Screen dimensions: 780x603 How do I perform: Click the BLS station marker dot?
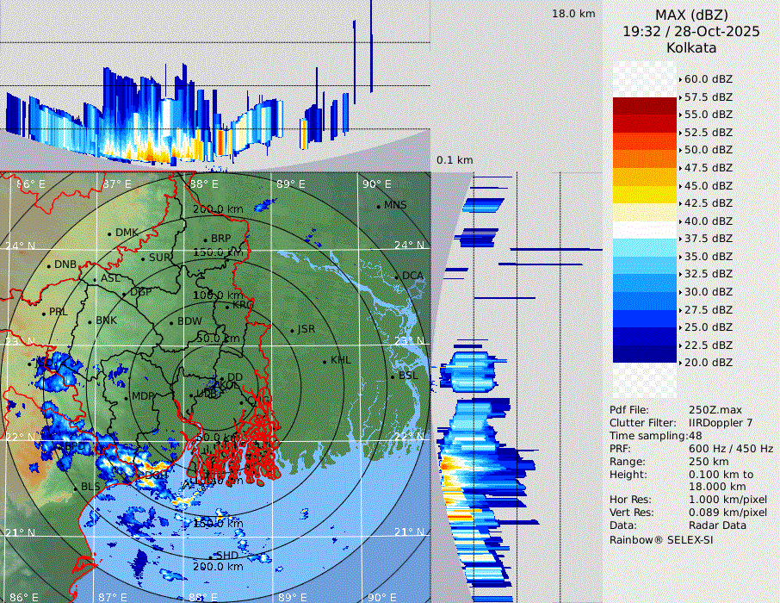tap(76, 488)
